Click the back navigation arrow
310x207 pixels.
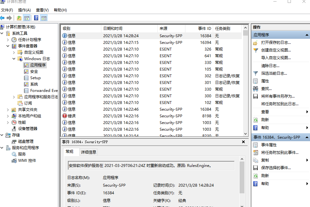click(3, 18)
